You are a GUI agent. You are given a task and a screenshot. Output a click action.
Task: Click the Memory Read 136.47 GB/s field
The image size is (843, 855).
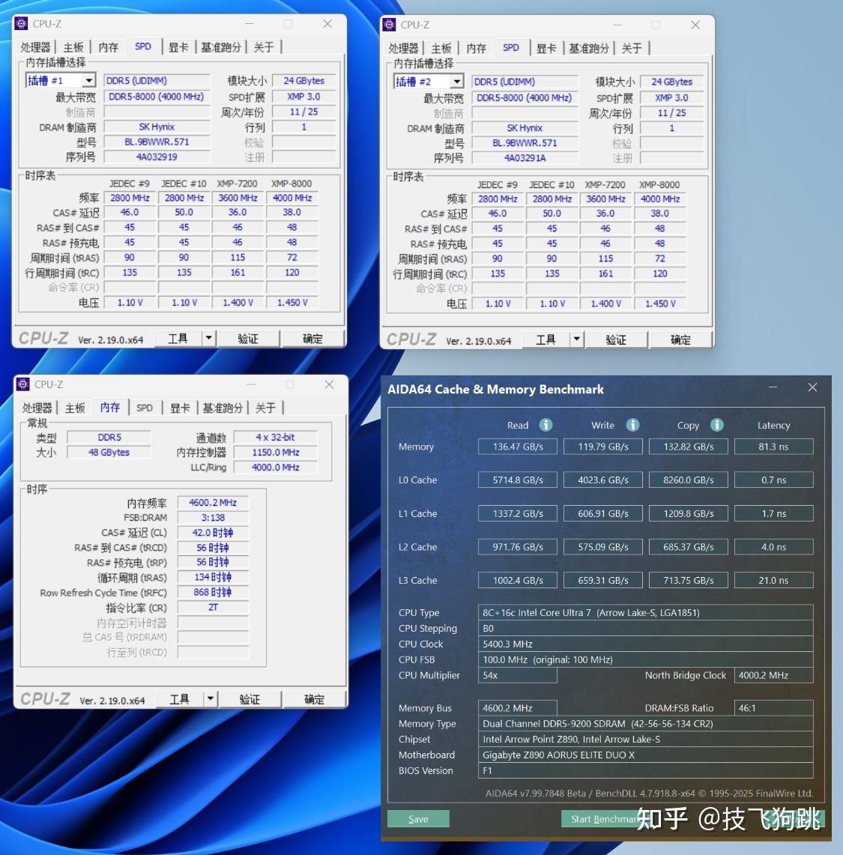(x=518, y=447)
